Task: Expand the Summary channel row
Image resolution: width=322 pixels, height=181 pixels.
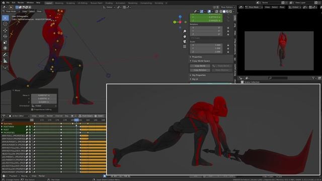Action: (x=2, y=124)
